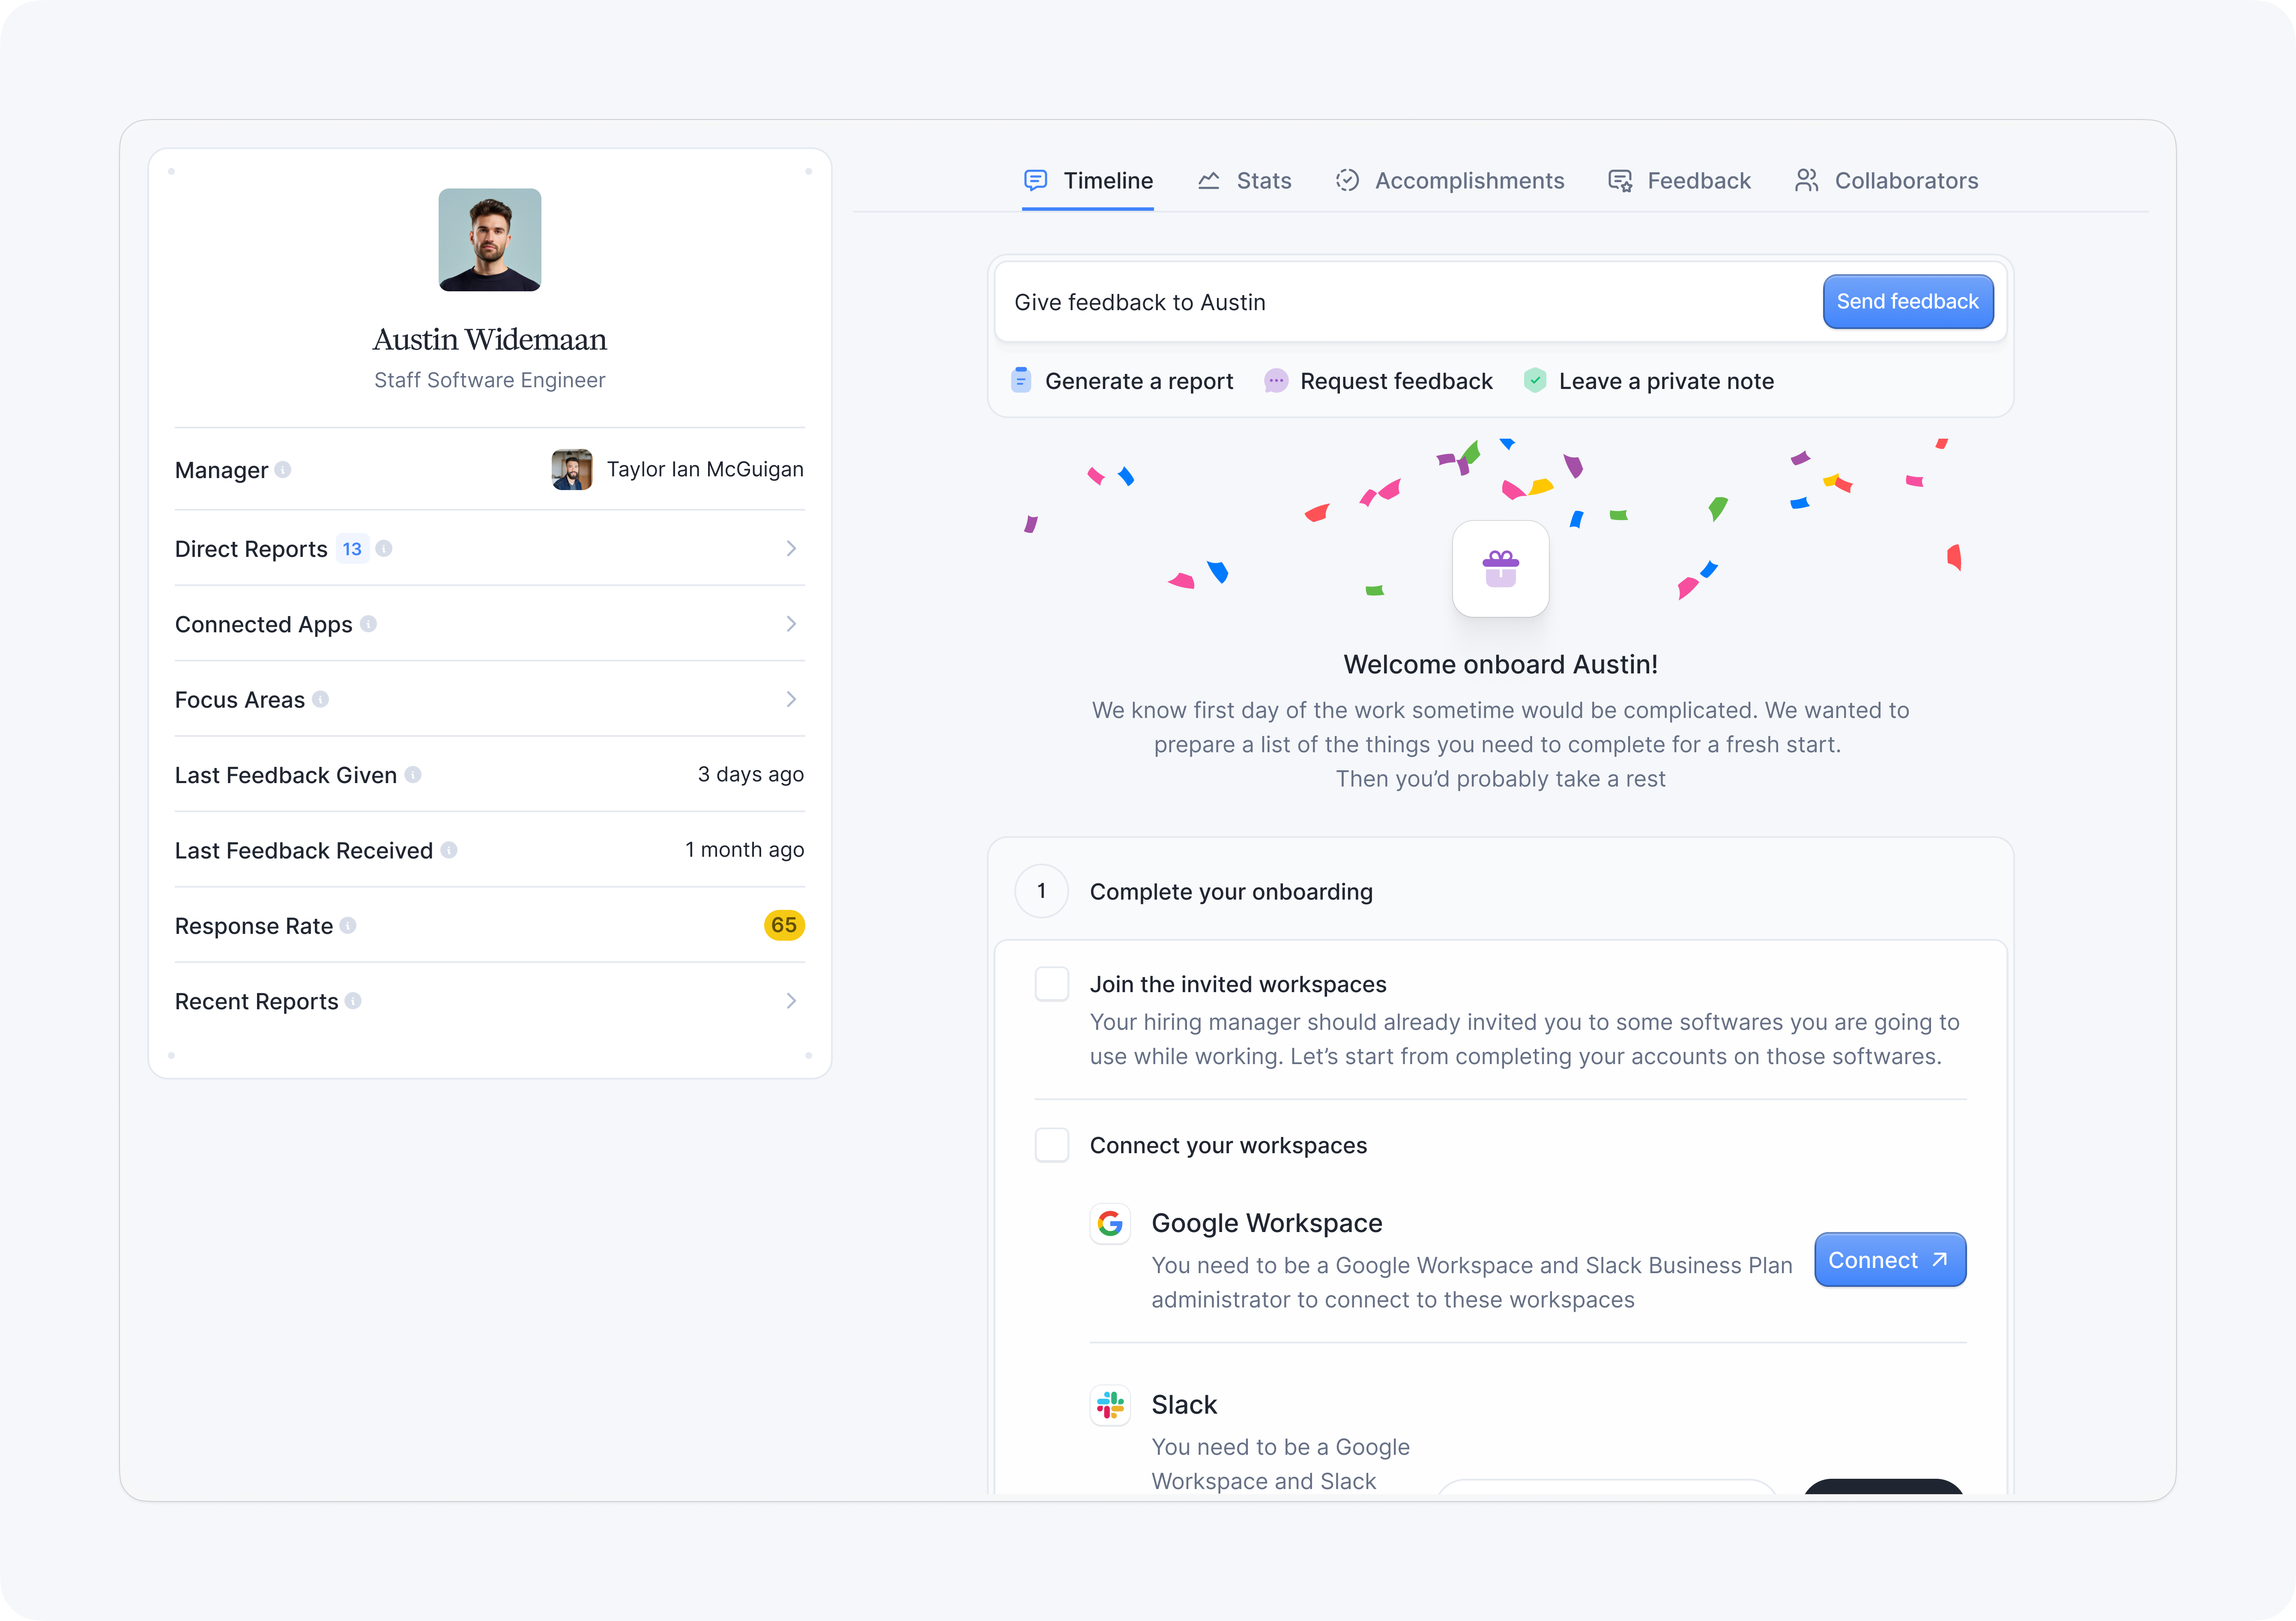Viewport: 2296px width, 1621px height.
Task: Select the Feedback tab
Action: click(1680, 181)
